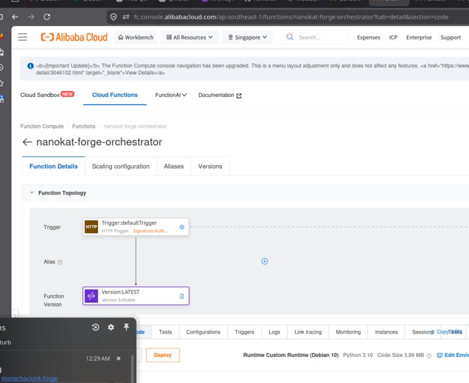Select the Version:LATEST card
The width and height of the screenshot is (469, 383).
[x=136, y=296]
